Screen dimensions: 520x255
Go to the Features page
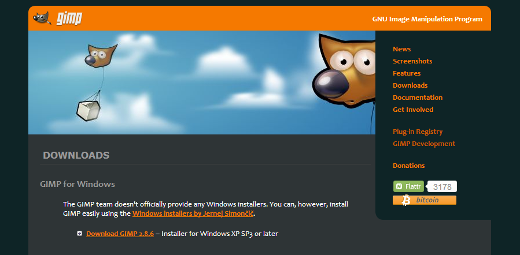[407, 73]
